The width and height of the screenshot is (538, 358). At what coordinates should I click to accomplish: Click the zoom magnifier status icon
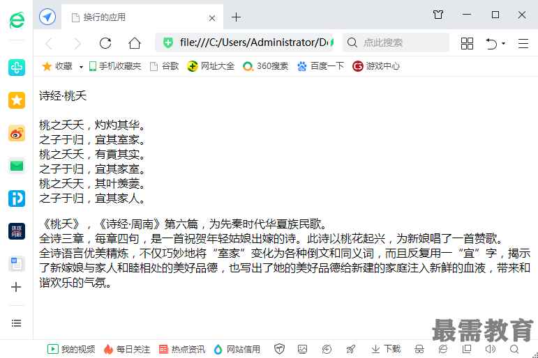[x=514, y=349]
